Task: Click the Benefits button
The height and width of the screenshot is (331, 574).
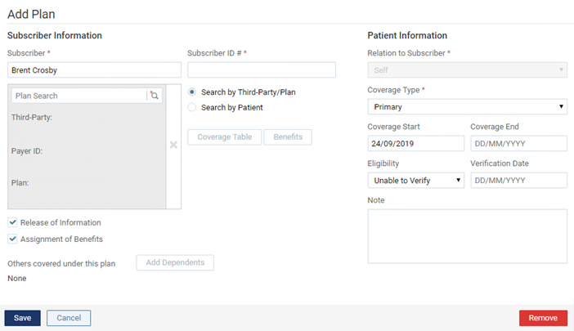Action: point(288,137)
